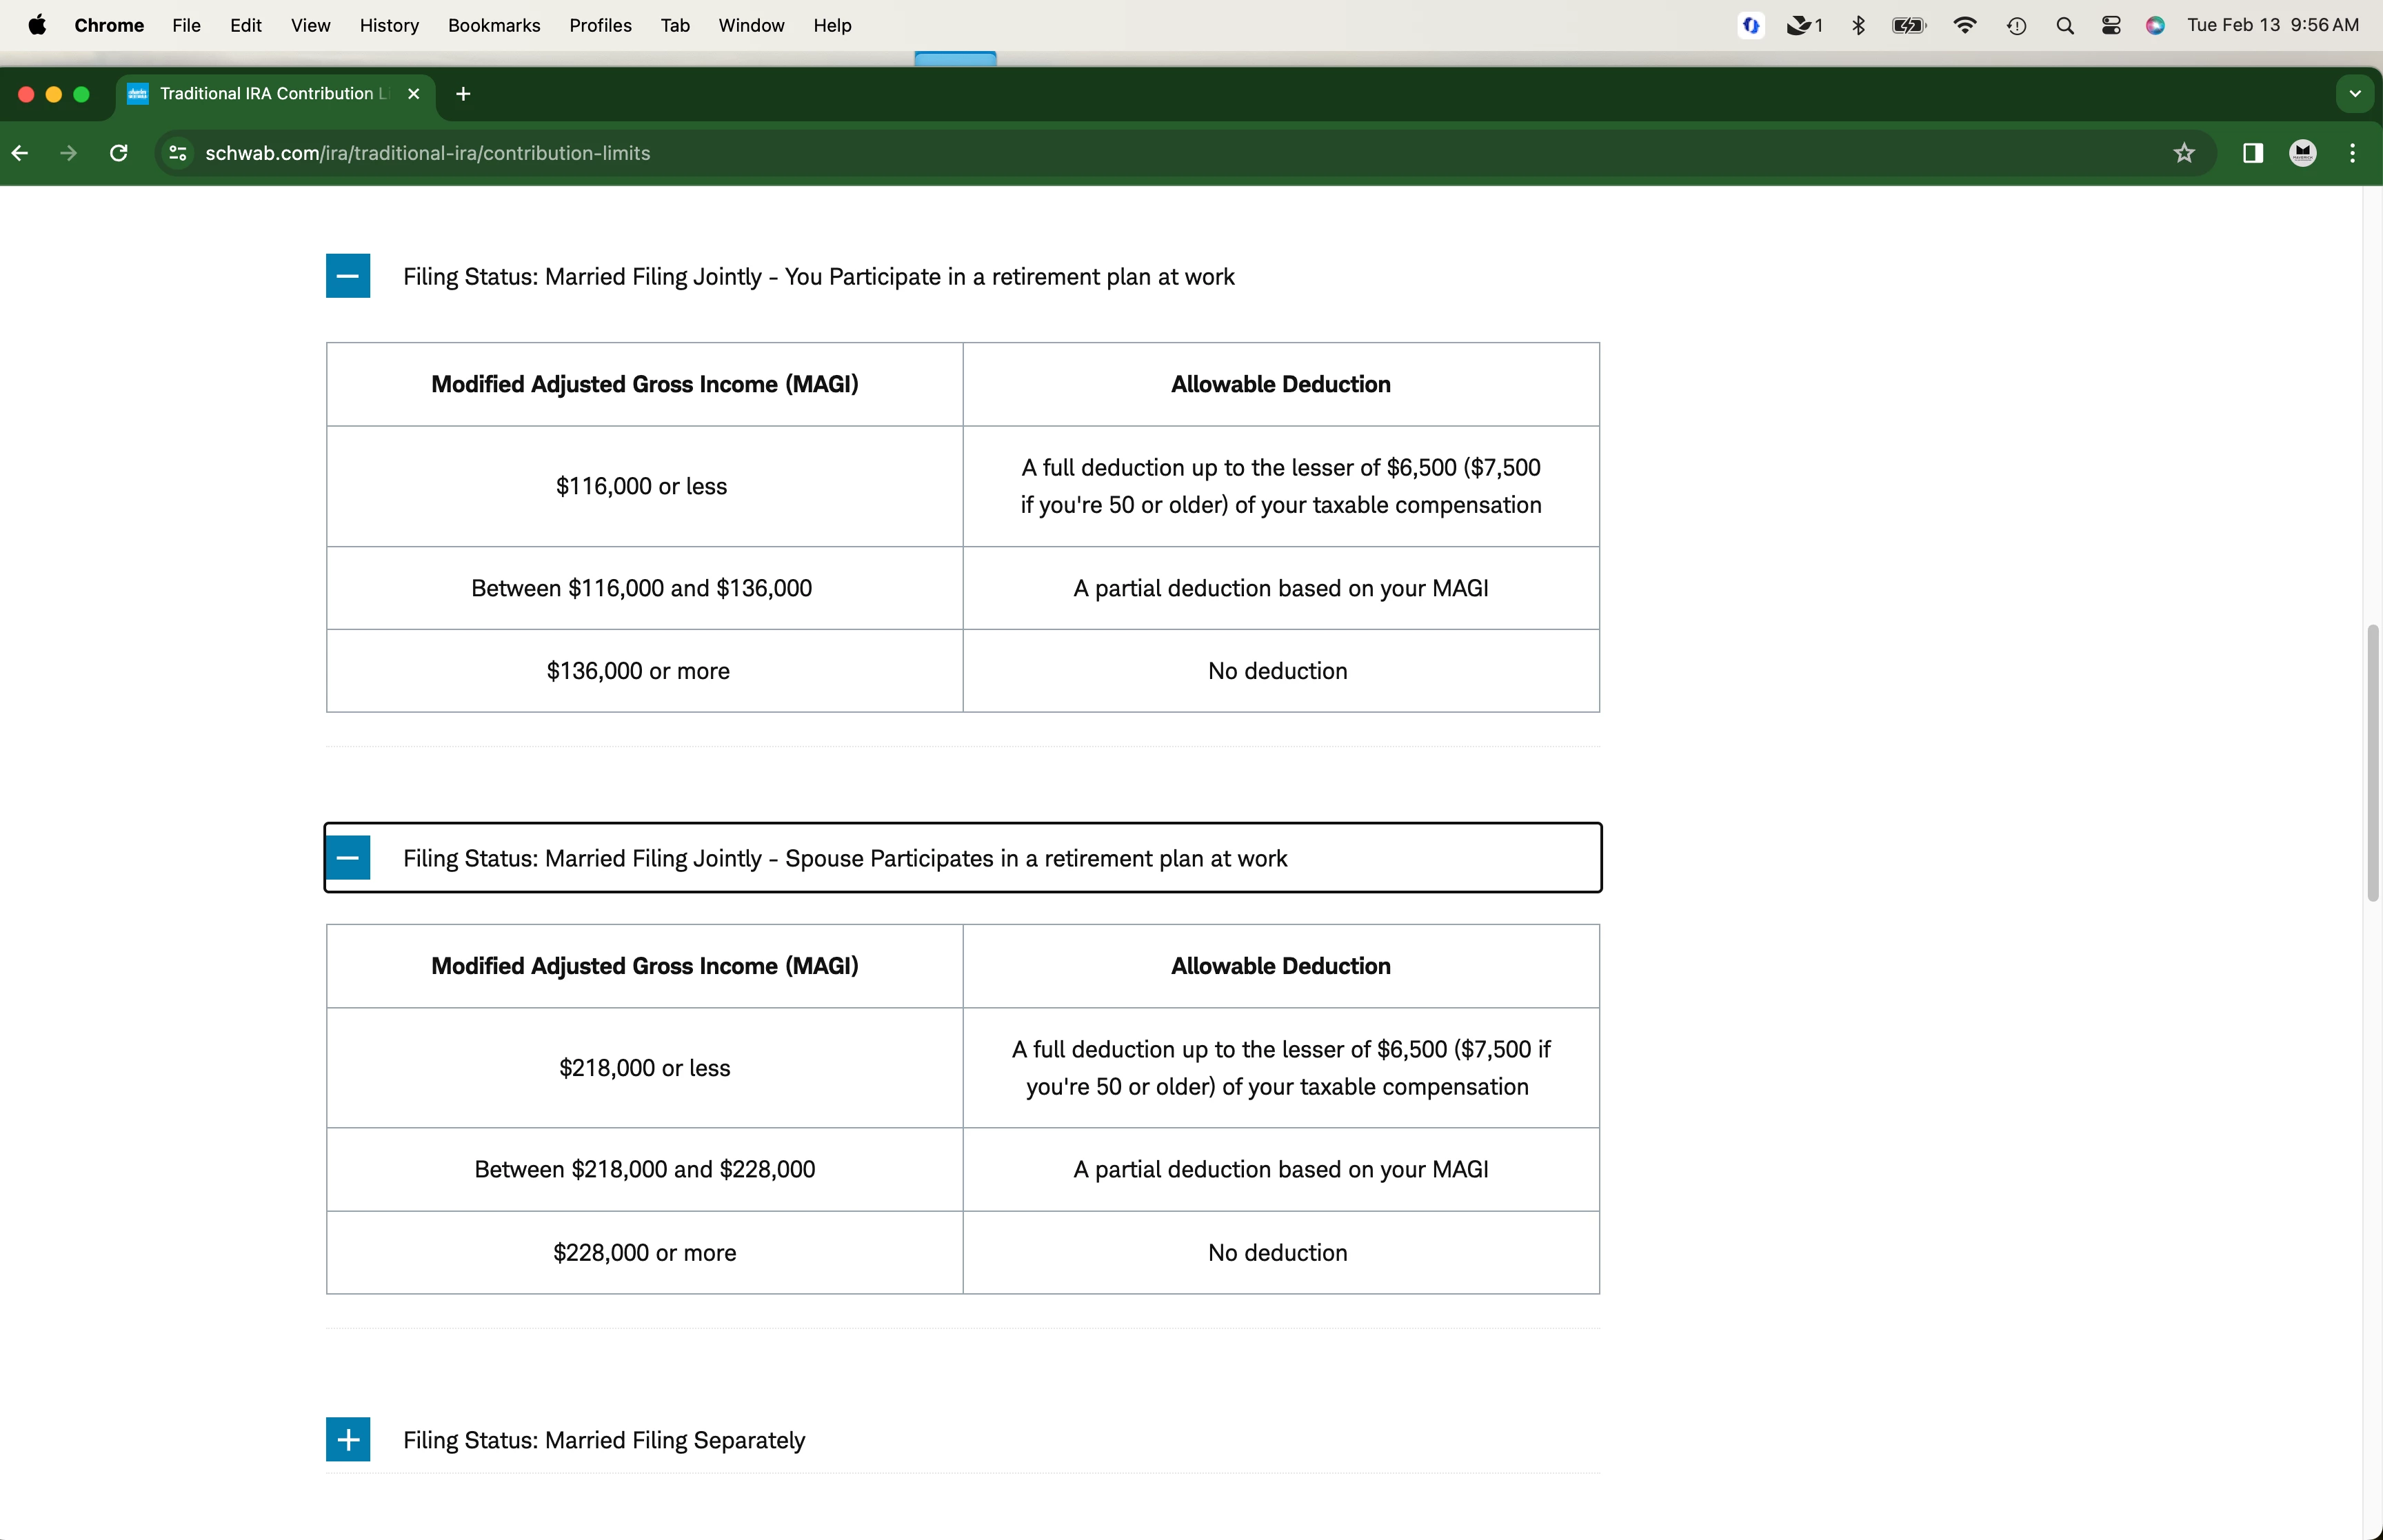Open Chrome three-dot menu

[2352, 153]
